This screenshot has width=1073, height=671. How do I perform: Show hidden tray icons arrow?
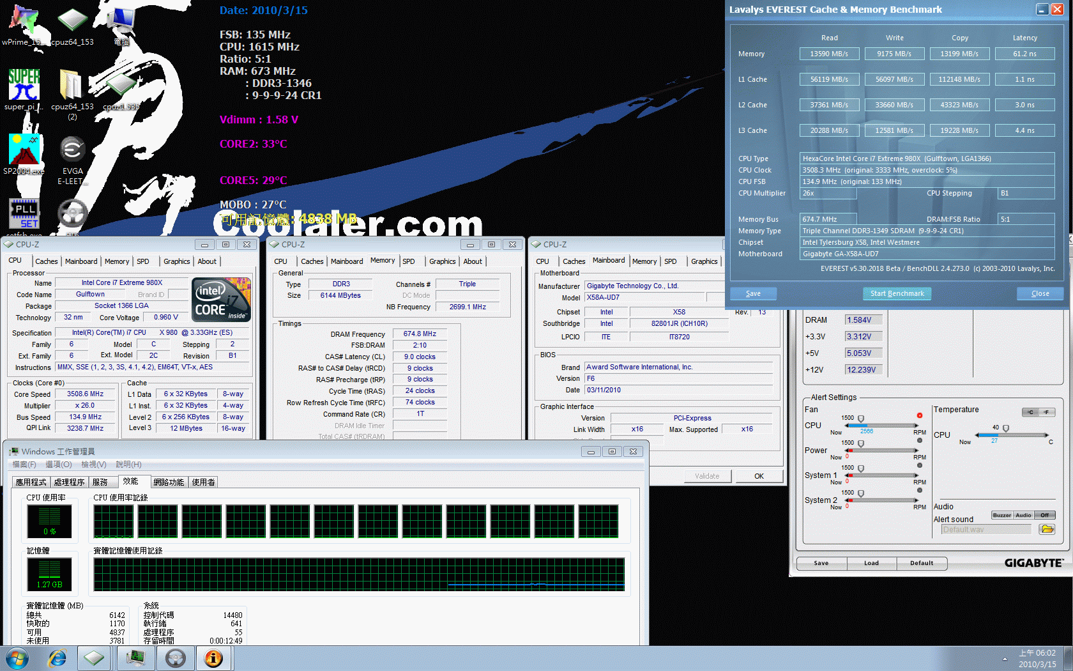point(1005,659)
